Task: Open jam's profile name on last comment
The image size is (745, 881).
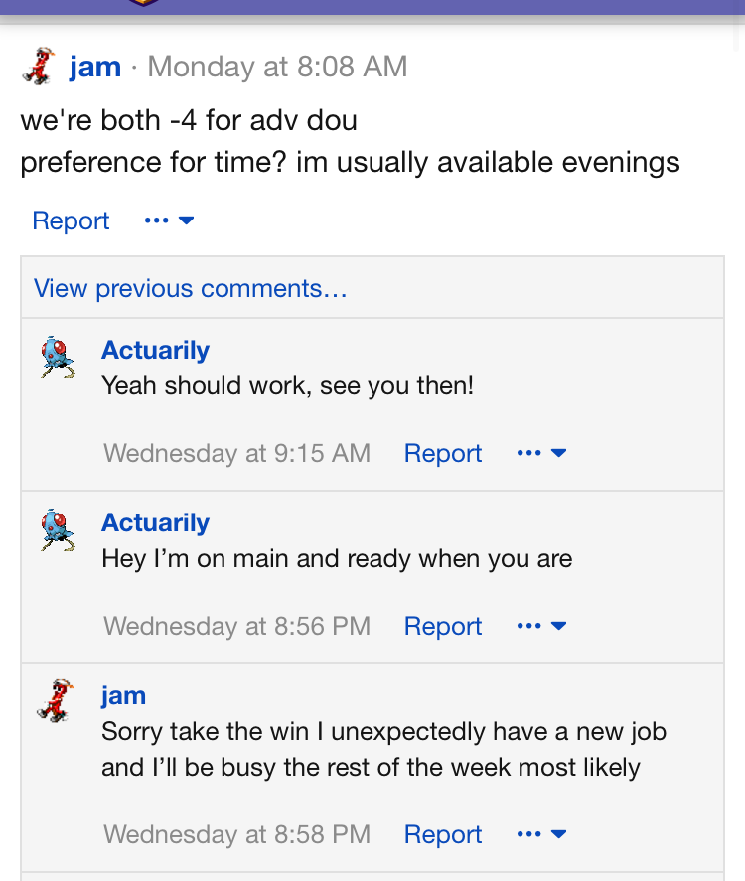Action: (123, 696)
